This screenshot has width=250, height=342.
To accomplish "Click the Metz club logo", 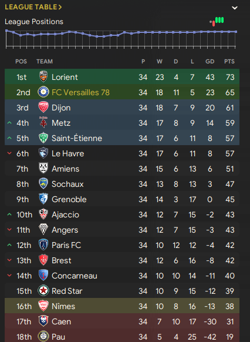I will [43, 122].
